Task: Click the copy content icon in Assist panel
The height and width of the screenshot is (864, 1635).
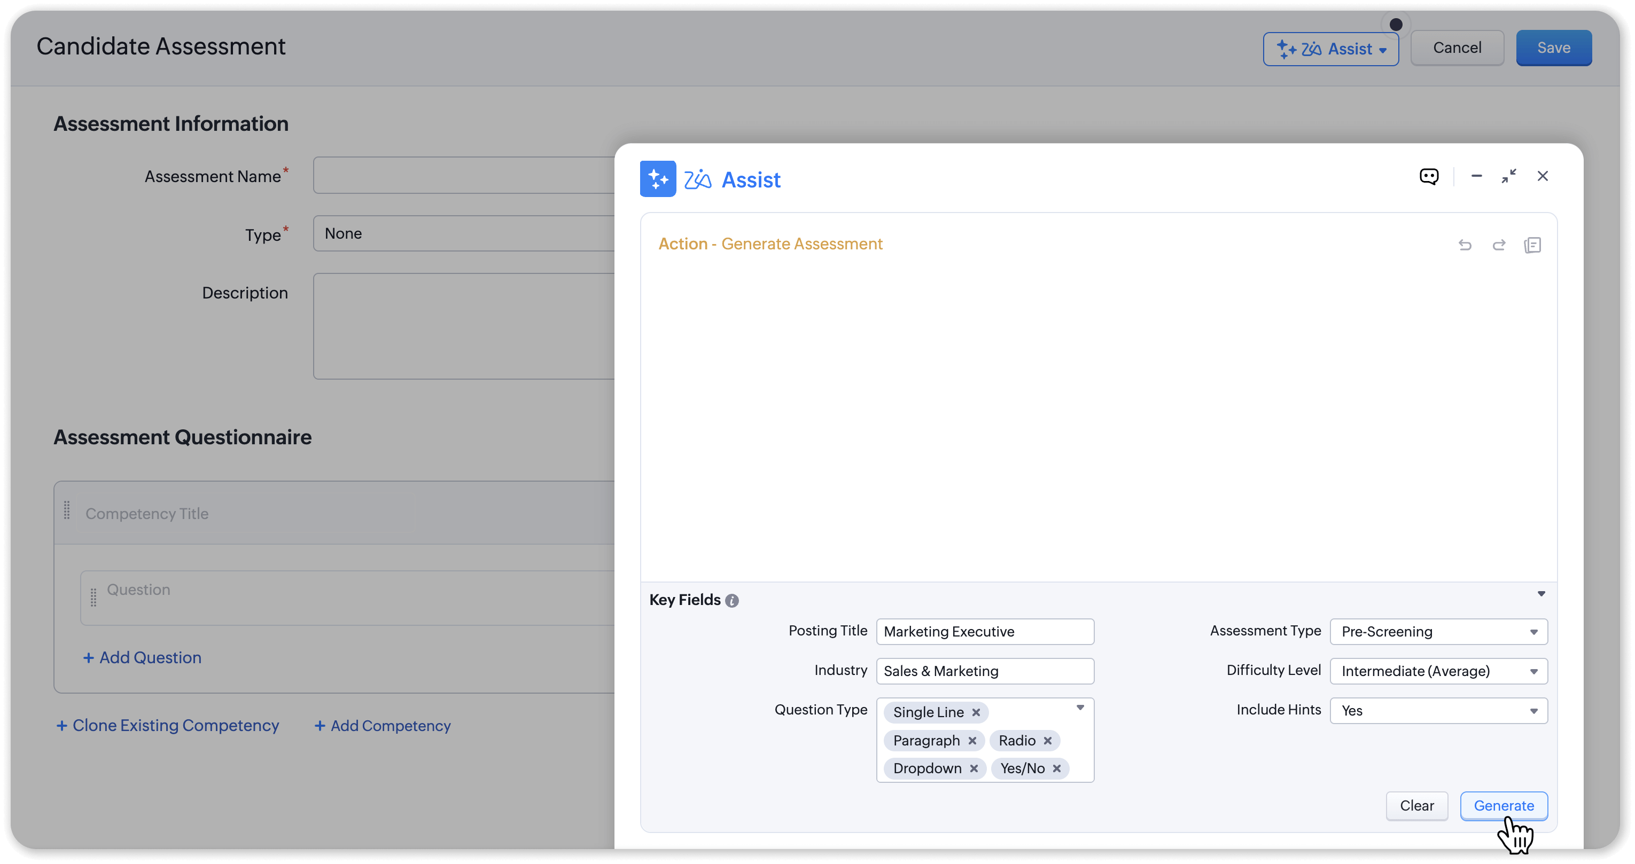Action: tap(1532, 245)
